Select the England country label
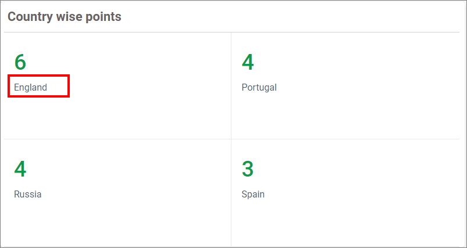 click(x=31, y=87)
